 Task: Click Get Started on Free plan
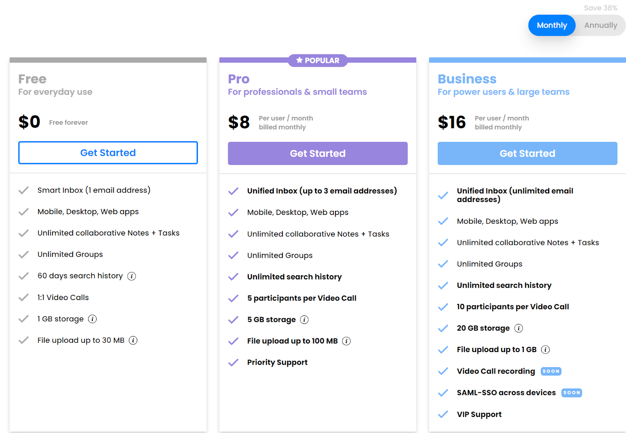click(x=108, y=153)
